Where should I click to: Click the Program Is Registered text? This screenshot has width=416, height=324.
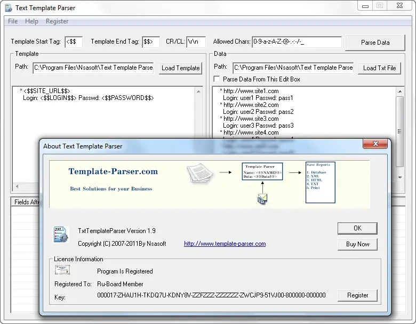pos(125,271)
